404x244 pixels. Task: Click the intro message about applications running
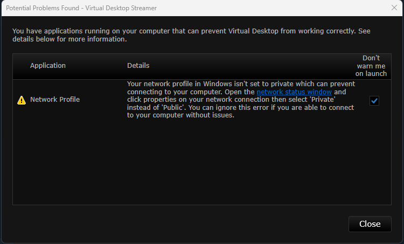191,35
